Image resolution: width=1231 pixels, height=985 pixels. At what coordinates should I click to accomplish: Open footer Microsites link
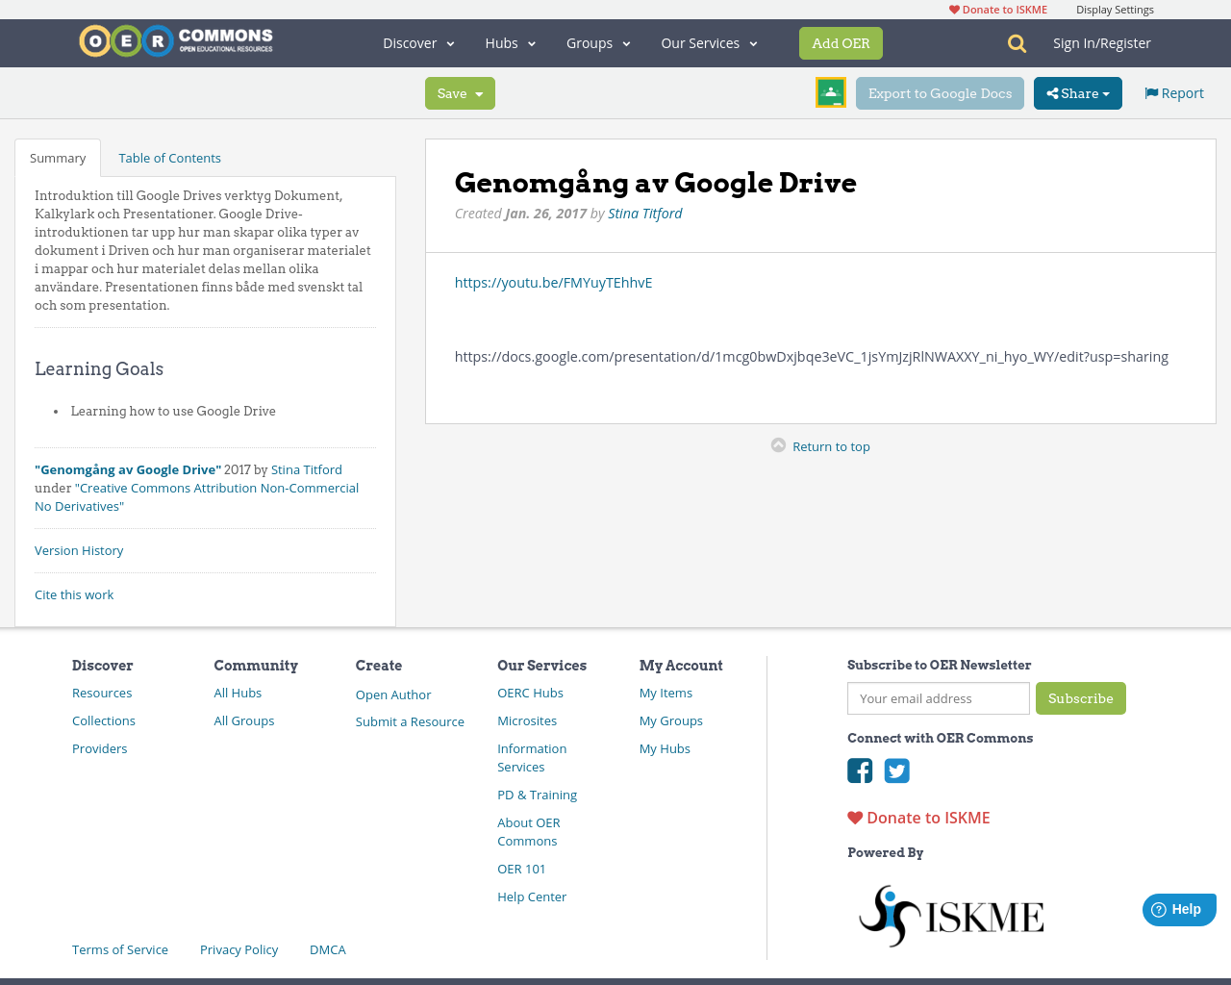[x=527, y=720]
